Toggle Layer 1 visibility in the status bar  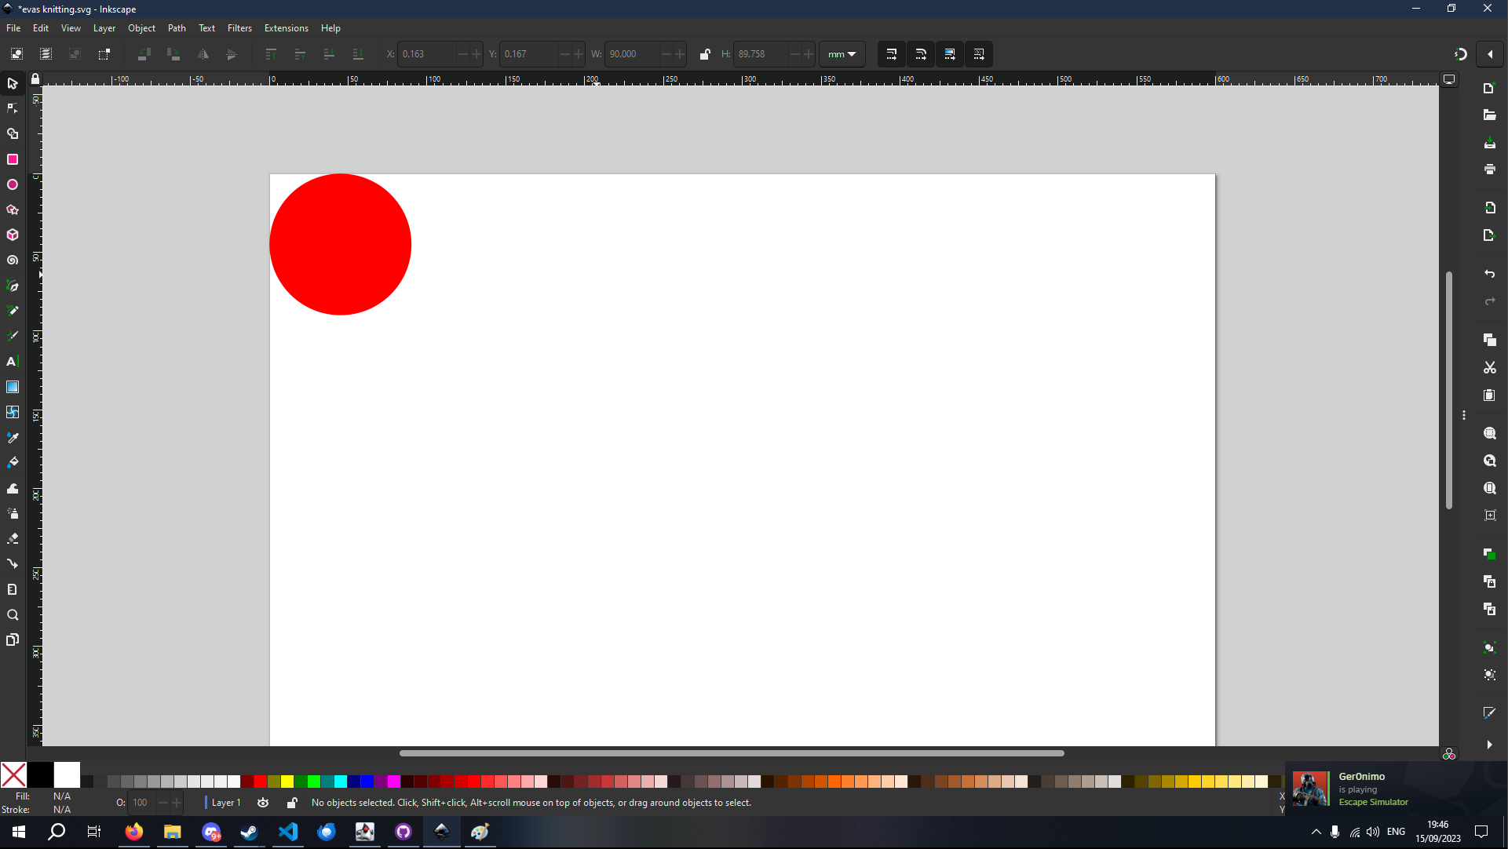[263, 803]
